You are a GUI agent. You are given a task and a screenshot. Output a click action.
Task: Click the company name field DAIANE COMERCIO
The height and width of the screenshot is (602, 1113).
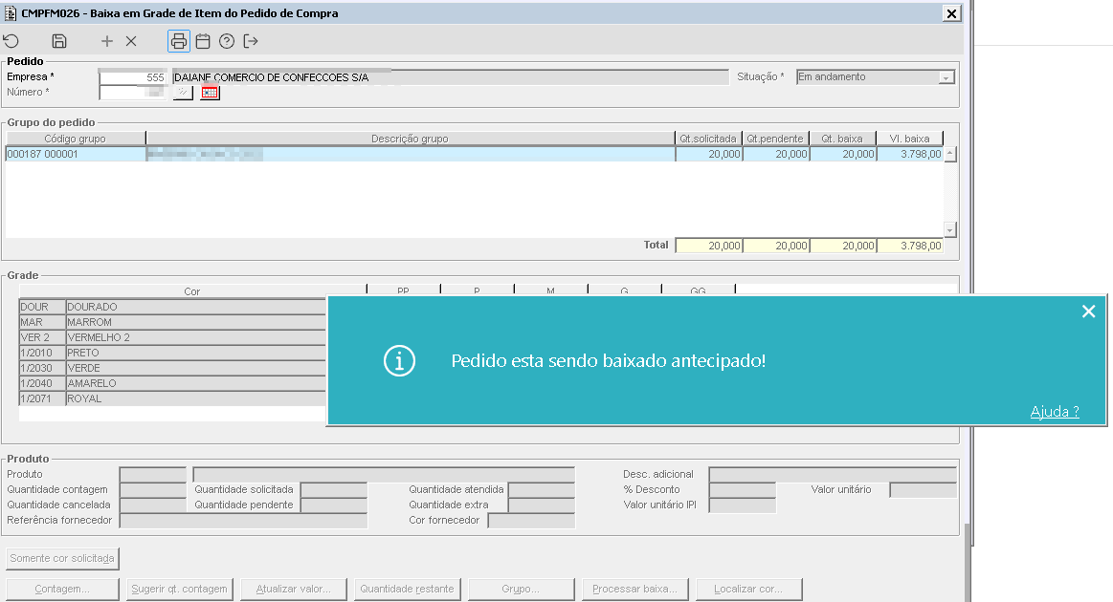[x=451, y=77]
